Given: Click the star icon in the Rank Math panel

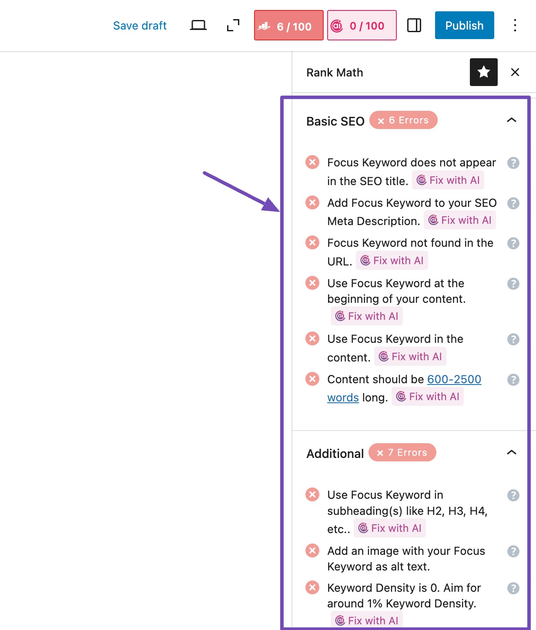Looking at the screenshot, I should point(483,72).
